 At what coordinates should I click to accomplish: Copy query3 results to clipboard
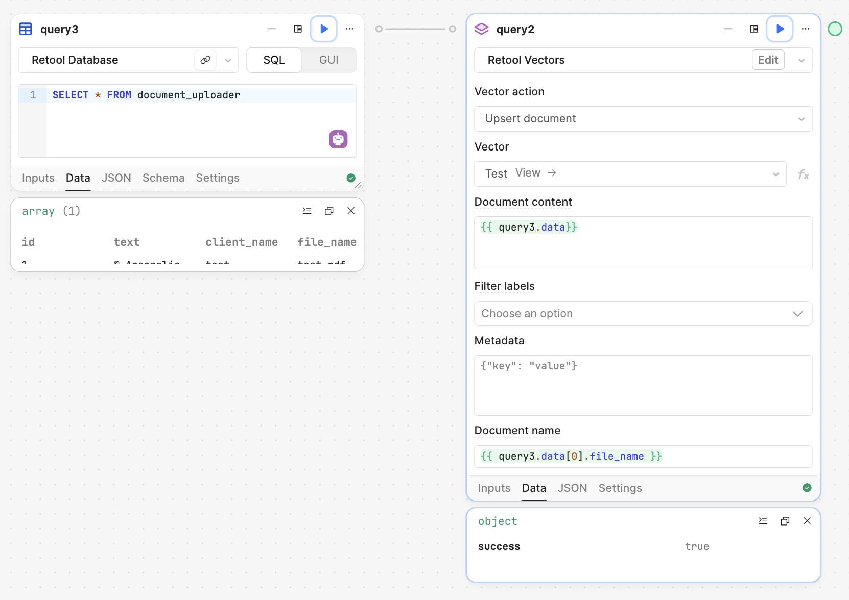(x=329, y=211)
